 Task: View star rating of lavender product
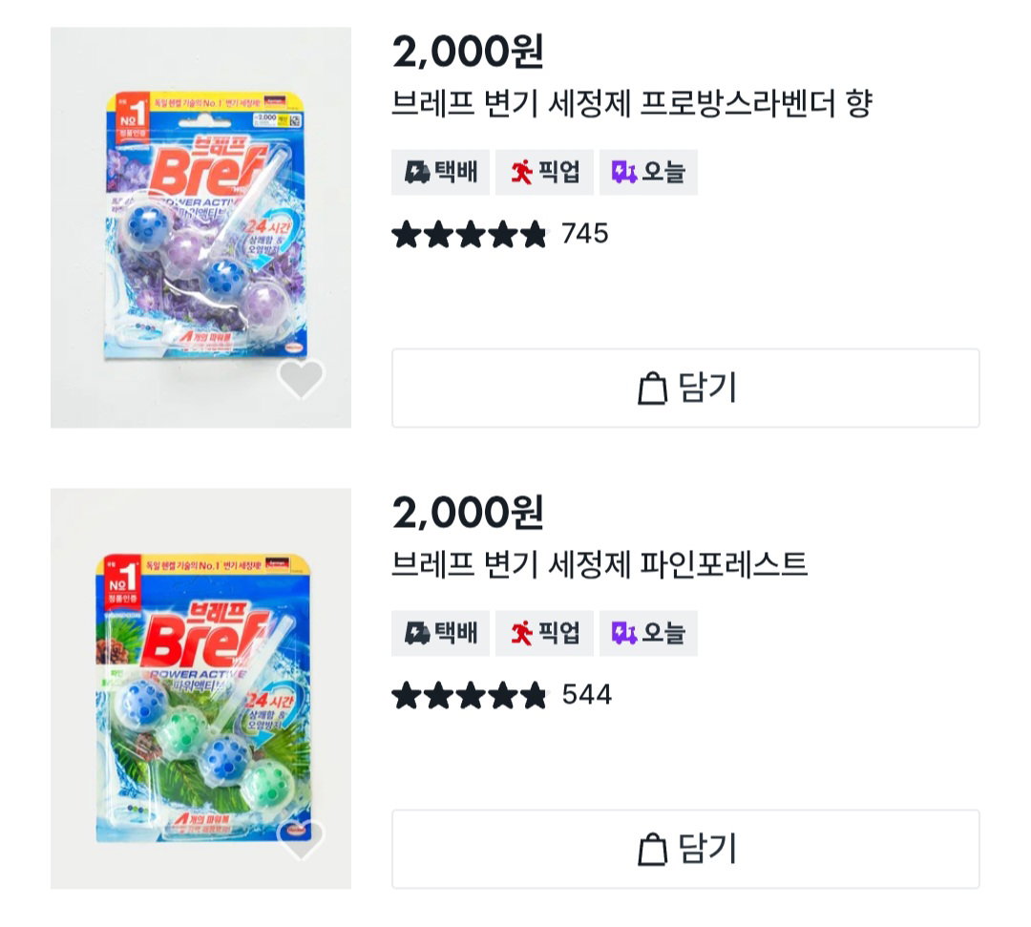469,235
